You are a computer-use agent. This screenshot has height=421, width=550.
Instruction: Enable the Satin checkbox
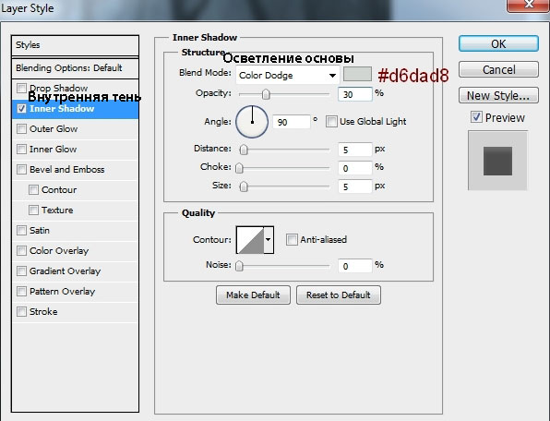[x=22, y=231]
